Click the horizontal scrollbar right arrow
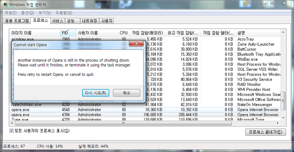The width and height of the screenshot is (294, 152). (x=278, y=123)
